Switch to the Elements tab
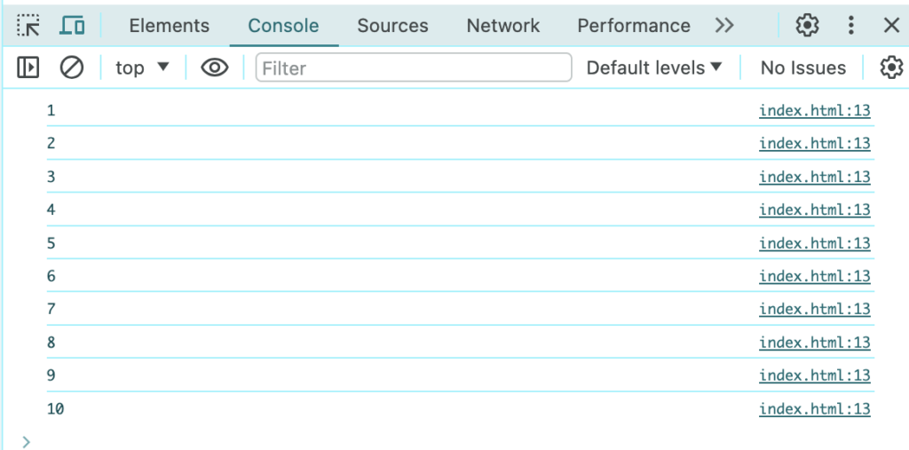The image size is (909, 450). pyautogui.click(x=169, y=26)
